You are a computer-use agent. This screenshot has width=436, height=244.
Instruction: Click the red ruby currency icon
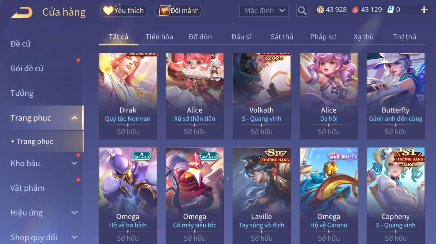[355, 10]
